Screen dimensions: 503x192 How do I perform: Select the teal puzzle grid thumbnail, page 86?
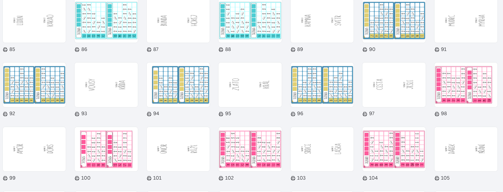[106, 21]
